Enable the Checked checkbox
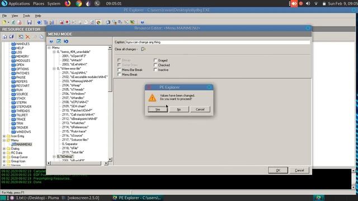Image resolution: width=358 pixels, height=201 pixels. tap(156, 65)
